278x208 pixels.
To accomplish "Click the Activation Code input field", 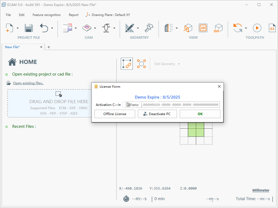I will pos(181,105).
